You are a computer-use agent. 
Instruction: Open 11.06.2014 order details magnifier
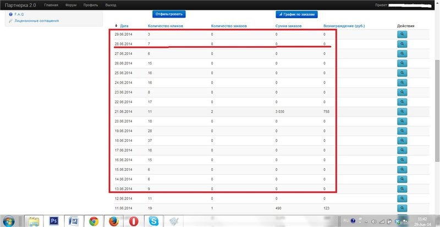coord(402,208)
